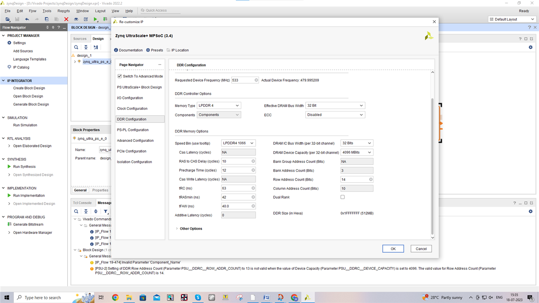The image size is (539, 303).
Task: Switch to the Sources tab
Action: pyautogui.click(x=80, y=39)
